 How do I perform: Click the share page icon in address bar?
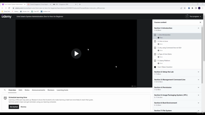coord(181,8)
